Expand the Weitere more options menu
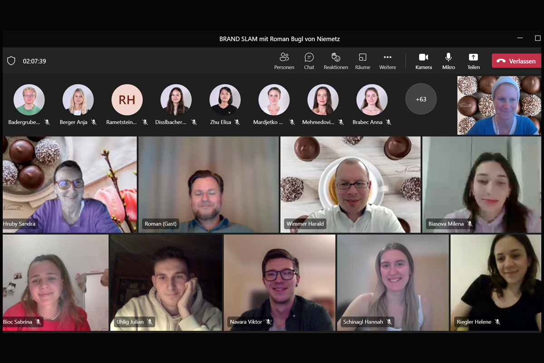The image size is (544, 363). pos(387,61)
